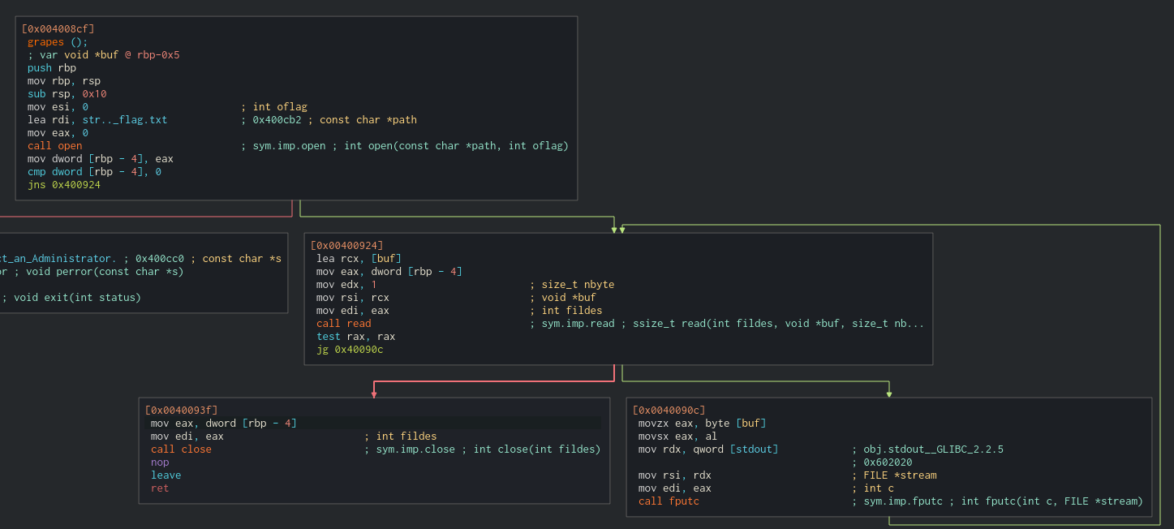Click the 'movzx eax, byte [buf]' instruction

click(x=703, y=424)
